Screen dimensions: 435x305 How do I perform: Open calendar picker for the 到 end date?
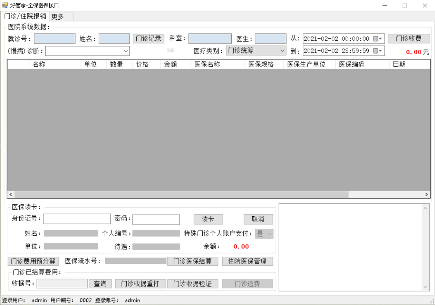click(377, 51)
